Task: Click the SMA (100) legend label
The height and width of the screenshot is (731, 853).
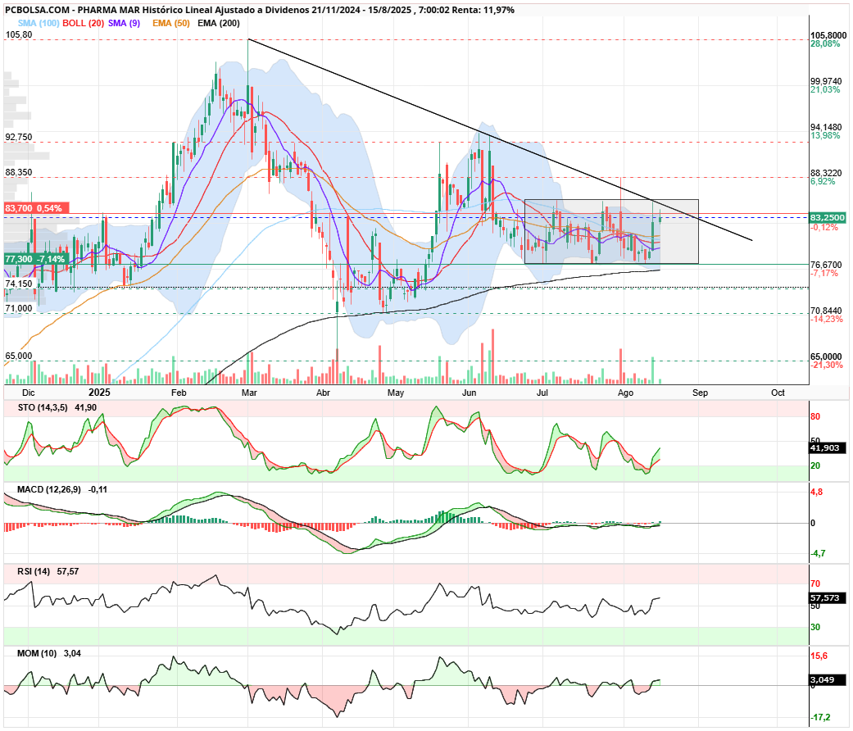Action: (39, 23)
